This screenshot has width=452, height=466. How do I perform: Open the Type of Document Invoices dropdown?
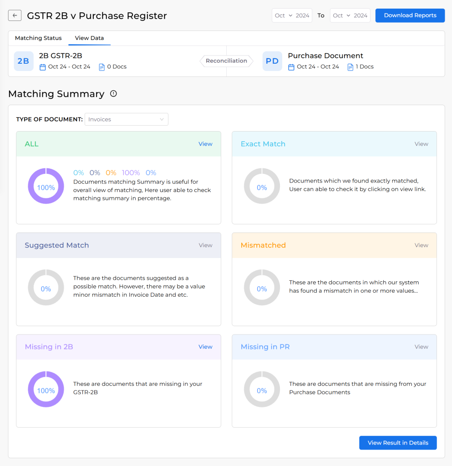click(x=126, y=119)
